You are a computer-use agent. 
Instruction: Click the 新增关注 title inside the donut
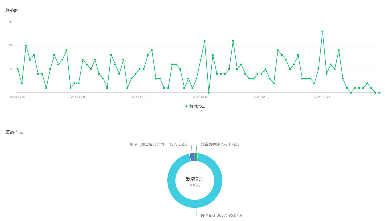195,179
